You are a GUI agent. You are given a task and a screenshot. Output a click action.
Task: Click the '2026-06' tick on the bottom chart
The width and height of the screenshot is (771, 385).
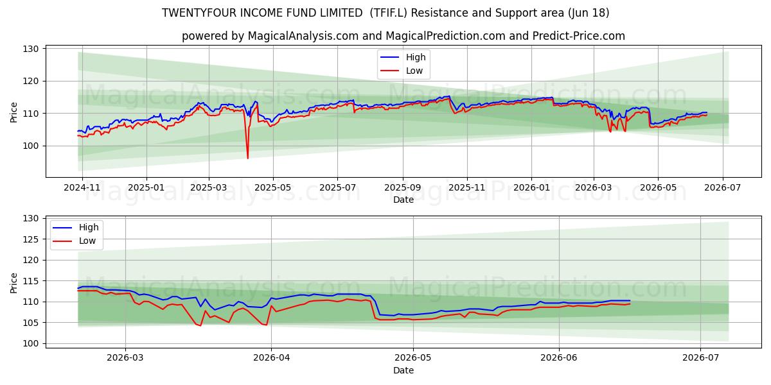click(x=559, y=357)
